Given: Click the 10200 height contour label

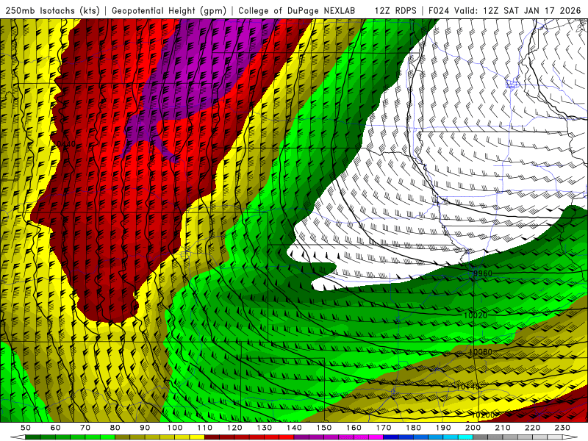Looking at the screenshot, I should (483, 415).
